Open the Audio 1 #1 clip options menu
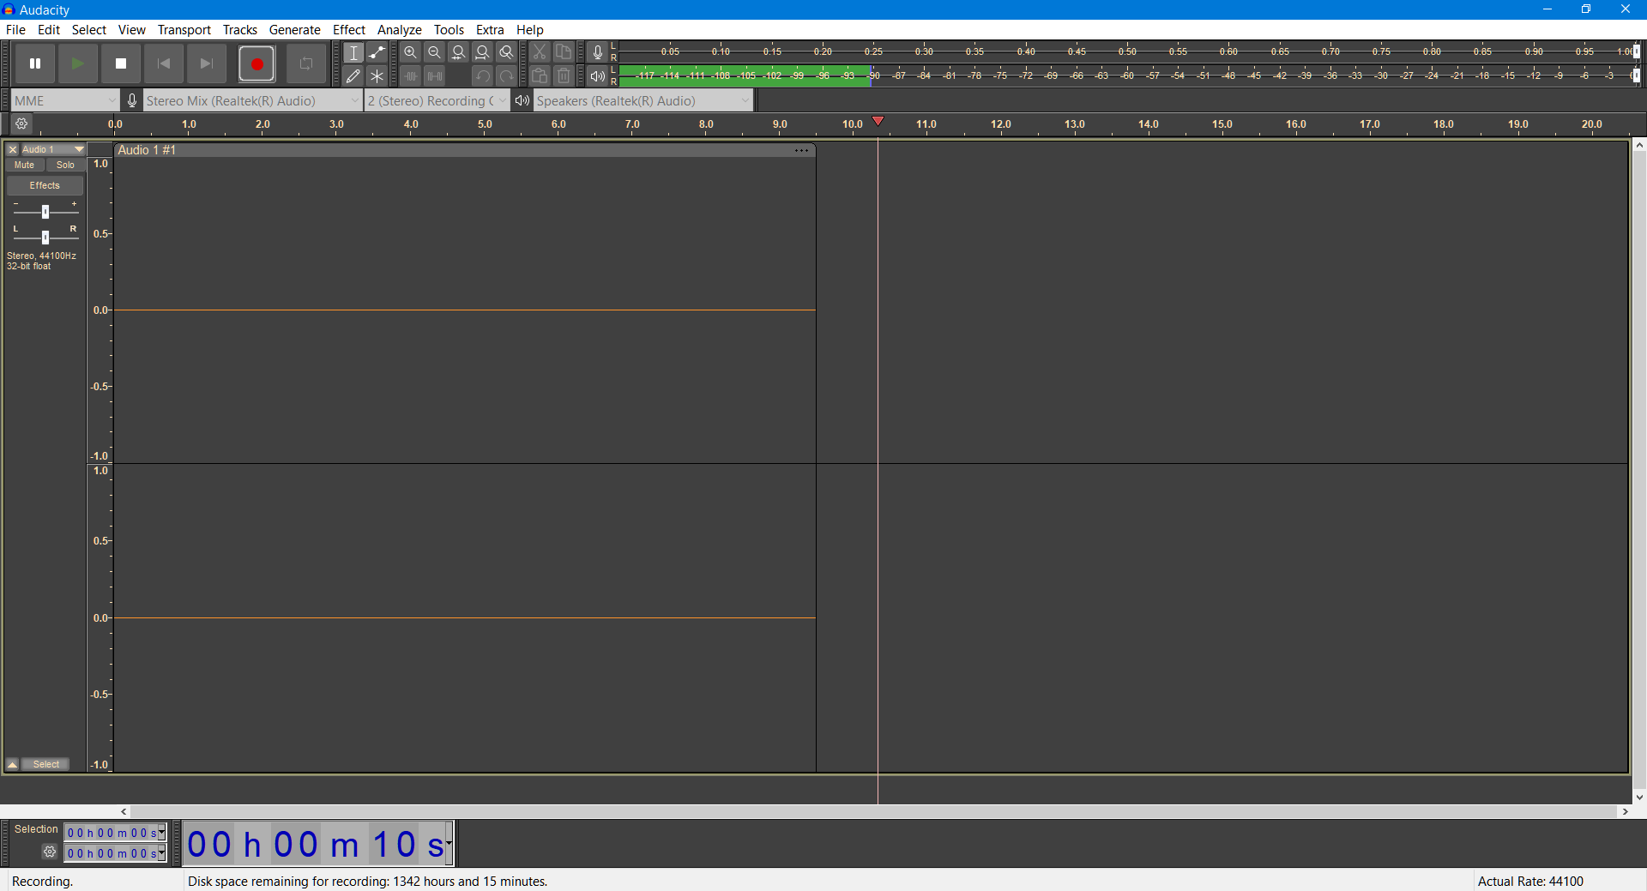The image size is (1647, 891). pos(801,150)
